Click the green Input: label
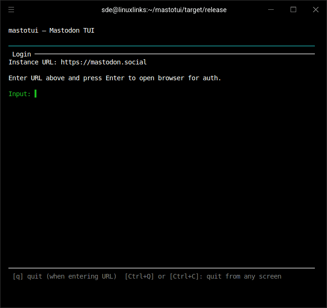The height and width of the screenshot is (308, 327). pyautogui.click(x=20, y=94)
